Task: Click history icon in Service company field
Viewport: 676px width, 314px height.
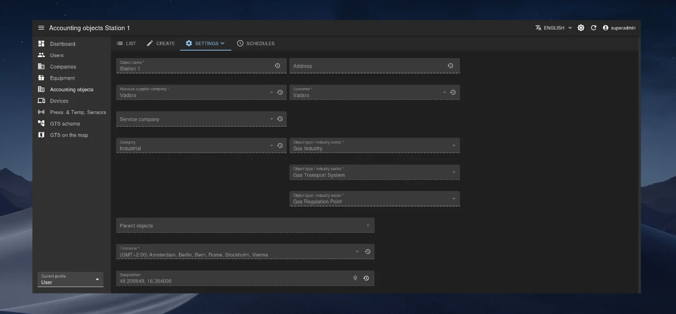Action: coord(280,119)
